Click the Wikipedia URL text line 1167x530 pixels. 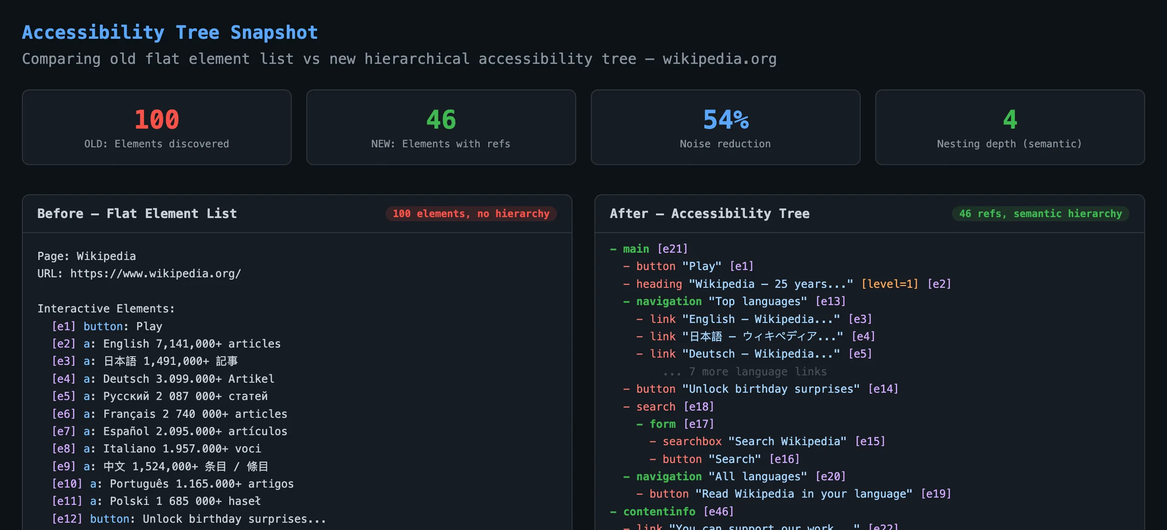pyautogui.click(x=139, y=274)
